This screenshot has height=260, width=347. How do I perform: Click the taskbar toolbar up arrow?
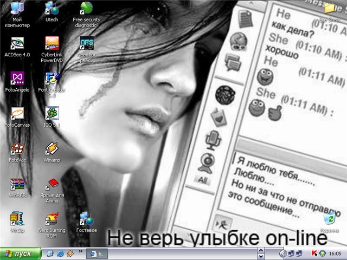click(261, 250)
